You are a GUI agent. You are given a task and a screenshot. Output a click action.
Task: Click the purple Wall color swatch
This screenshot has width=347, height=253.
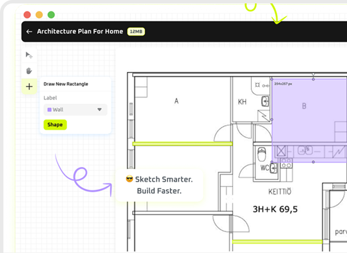tap(50, 109)
